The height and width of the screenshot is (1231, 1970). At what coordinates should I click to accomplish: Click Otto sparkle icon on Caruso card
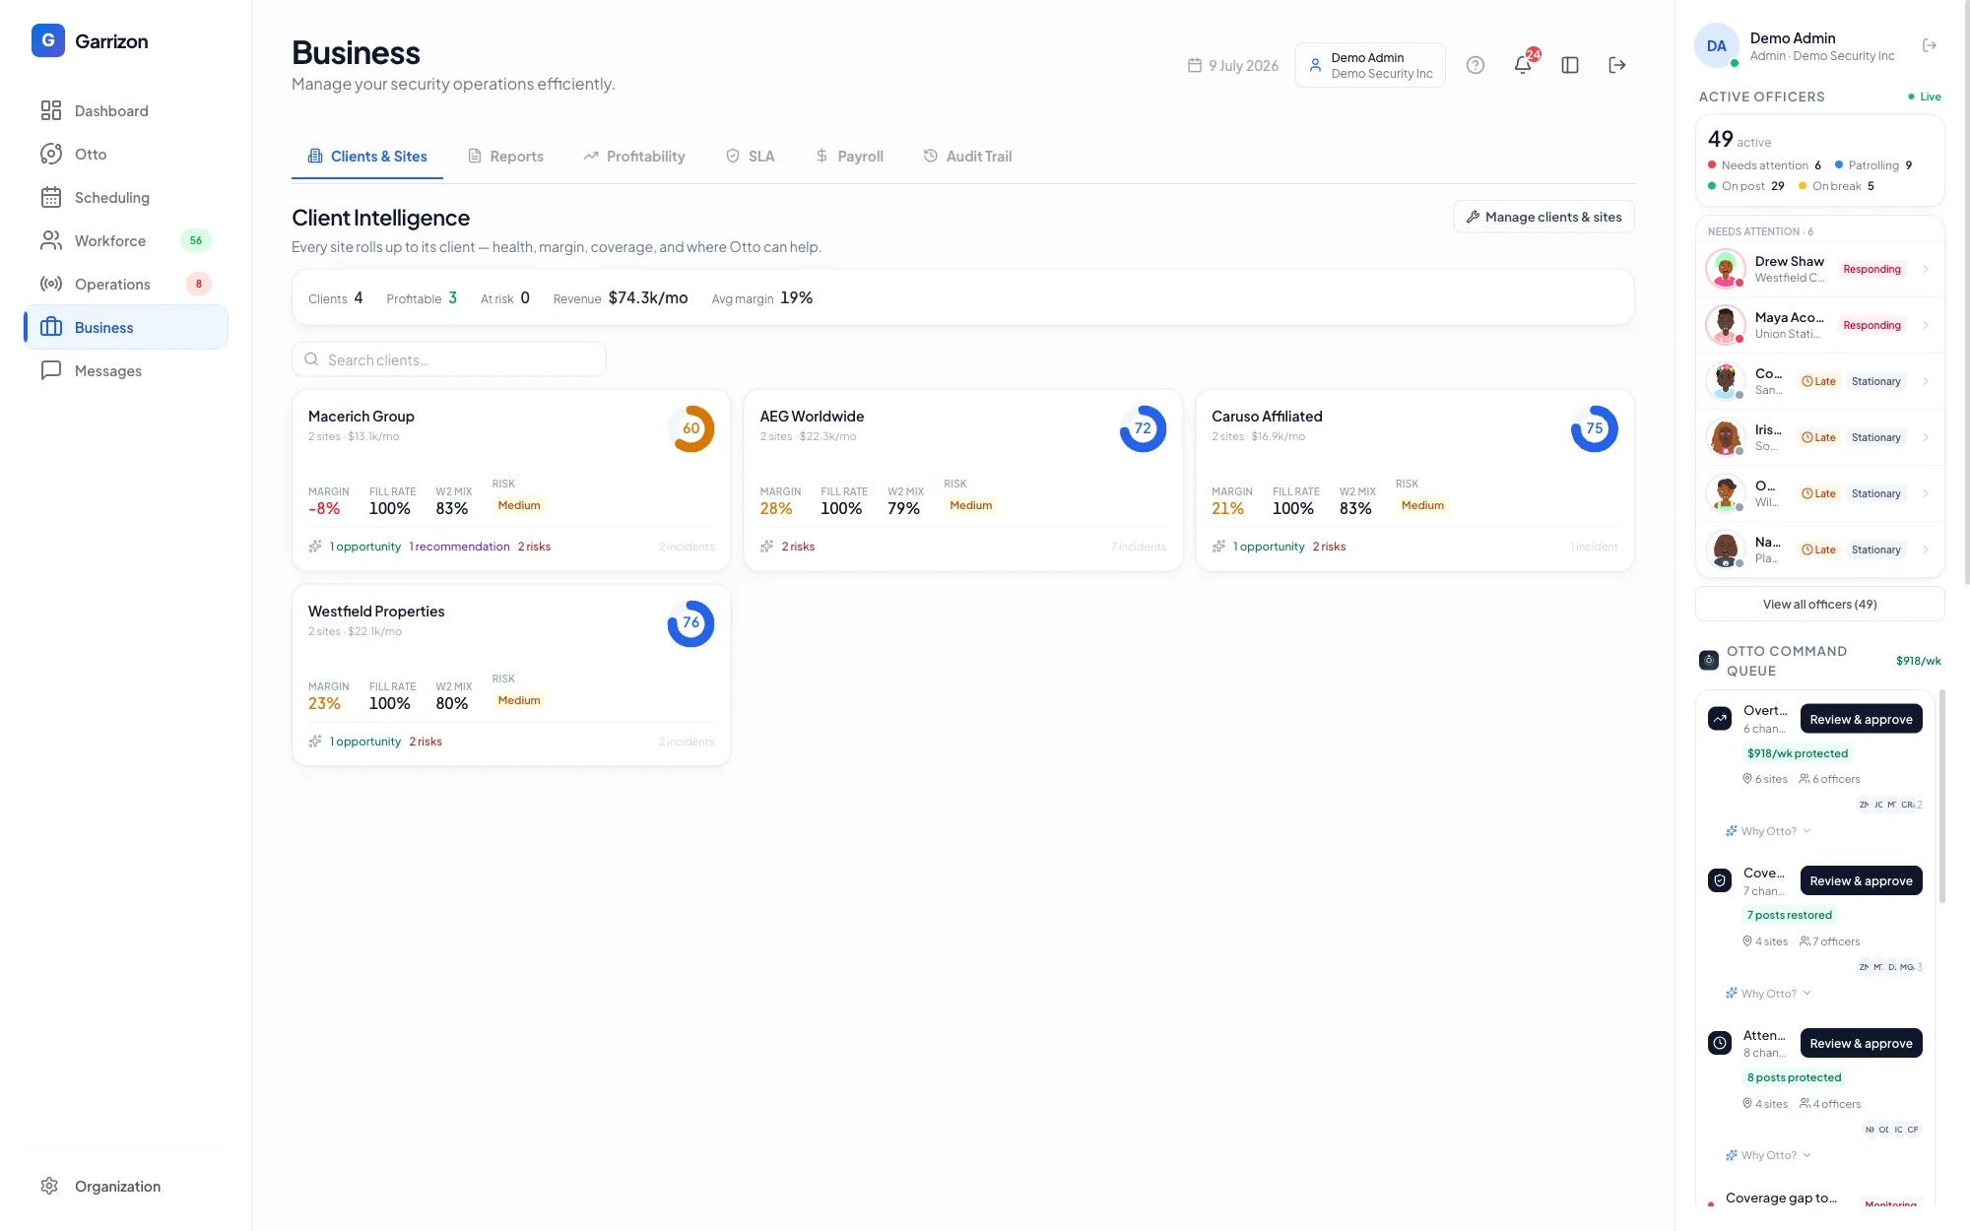(x=1219, y=547)
